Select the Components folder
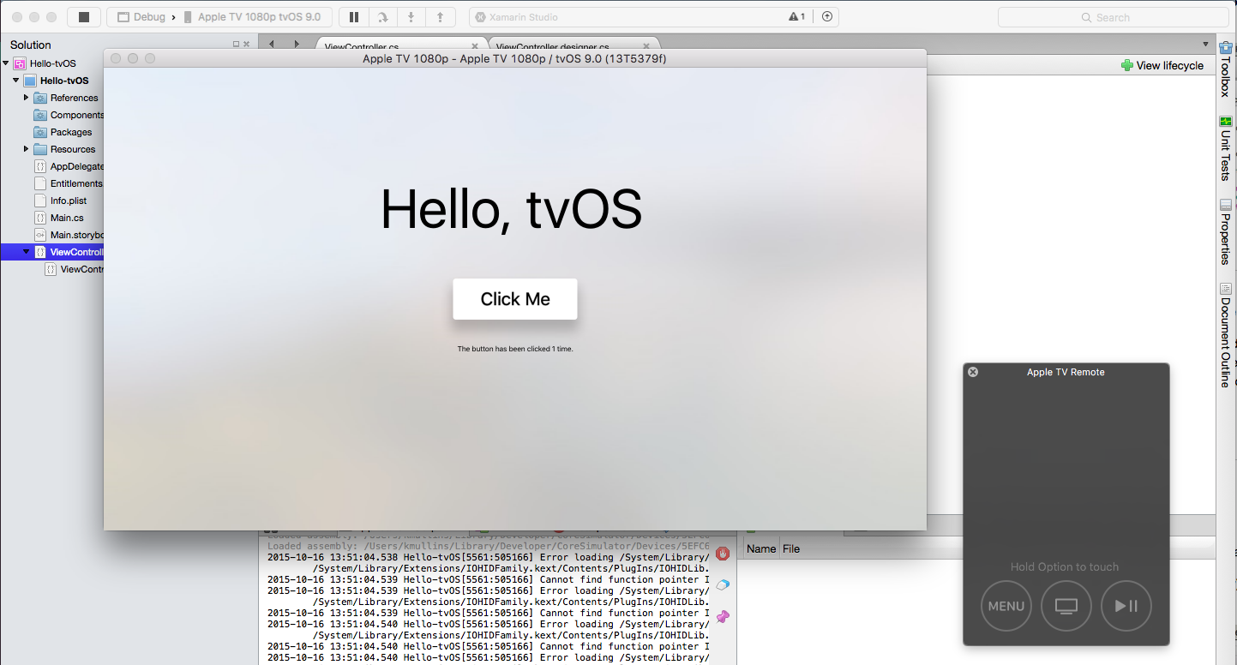This screenshot has height=665, width=1237. point(69,115)
